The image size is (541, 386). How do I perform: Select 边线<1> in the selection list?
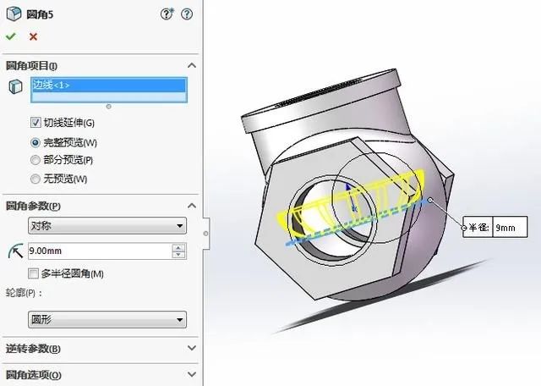point(109,85)
